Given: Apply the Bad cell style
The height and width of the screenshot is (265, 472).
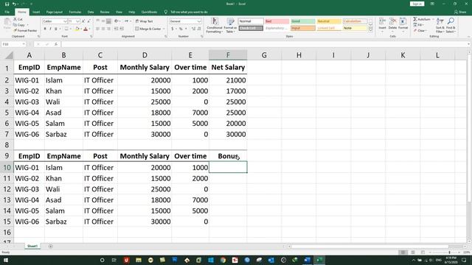Looking at the screenshot, I should click(x=277, y=21).
